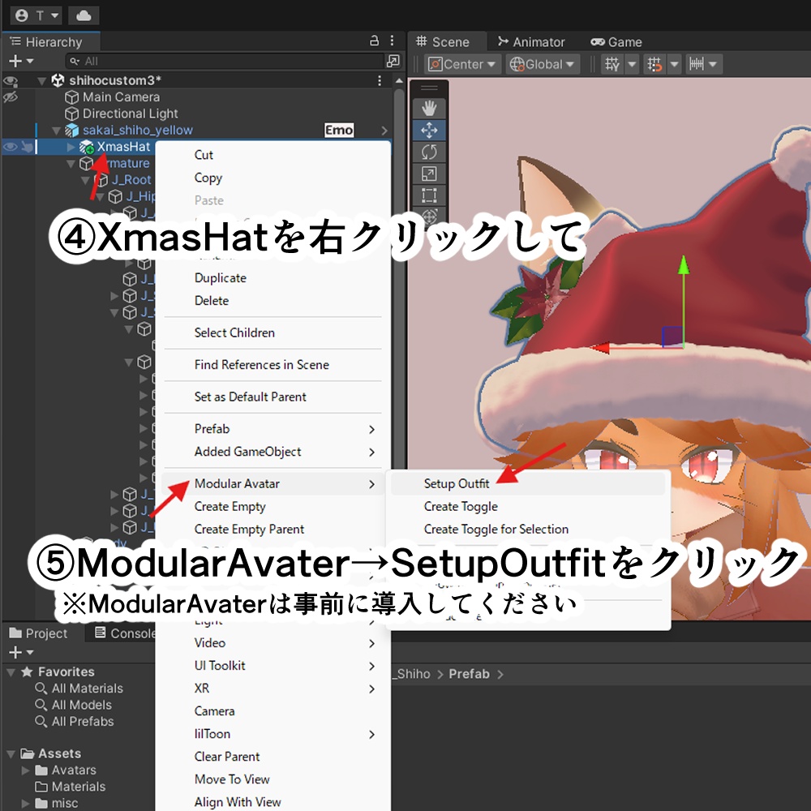Toggle grid visibility icon in Scene toolbar

[612, 65]
